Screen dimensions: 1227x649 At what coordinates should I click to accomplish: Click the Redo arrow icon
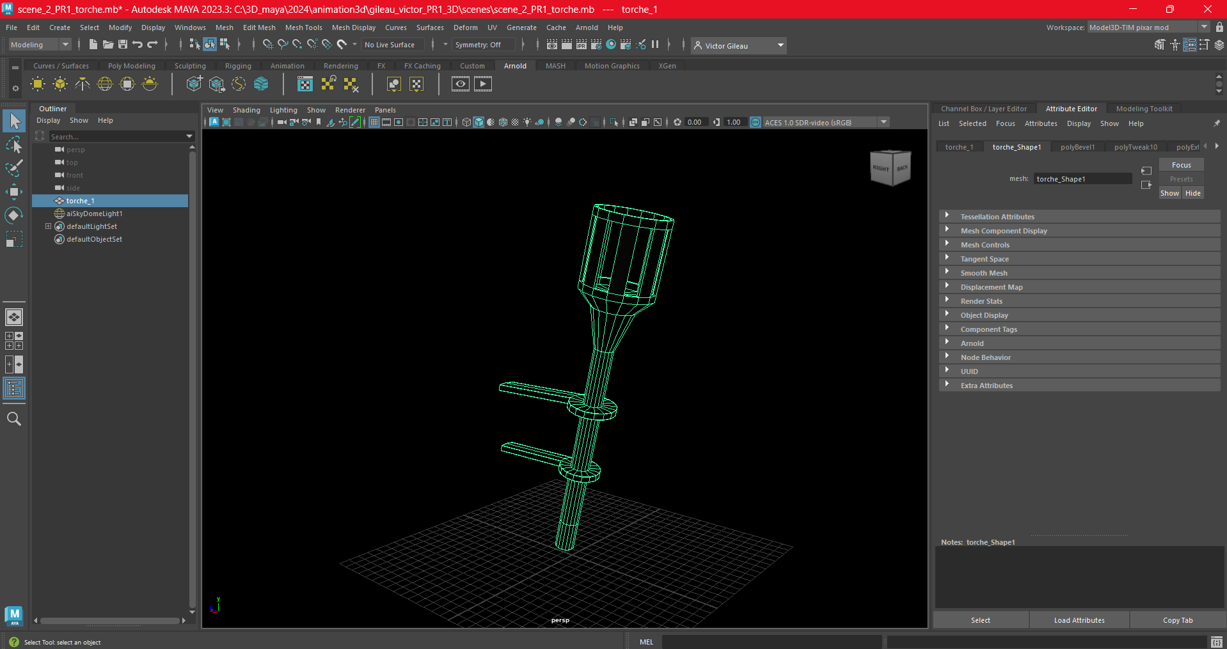pyautogui.click(x=152, y=44)
